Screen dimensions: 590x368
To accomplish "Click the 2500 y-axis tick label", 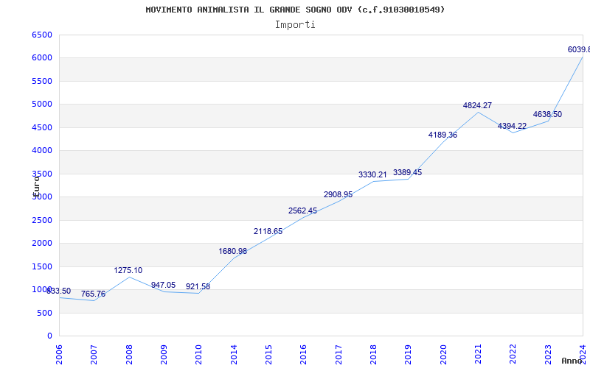I will click(42, 220).
